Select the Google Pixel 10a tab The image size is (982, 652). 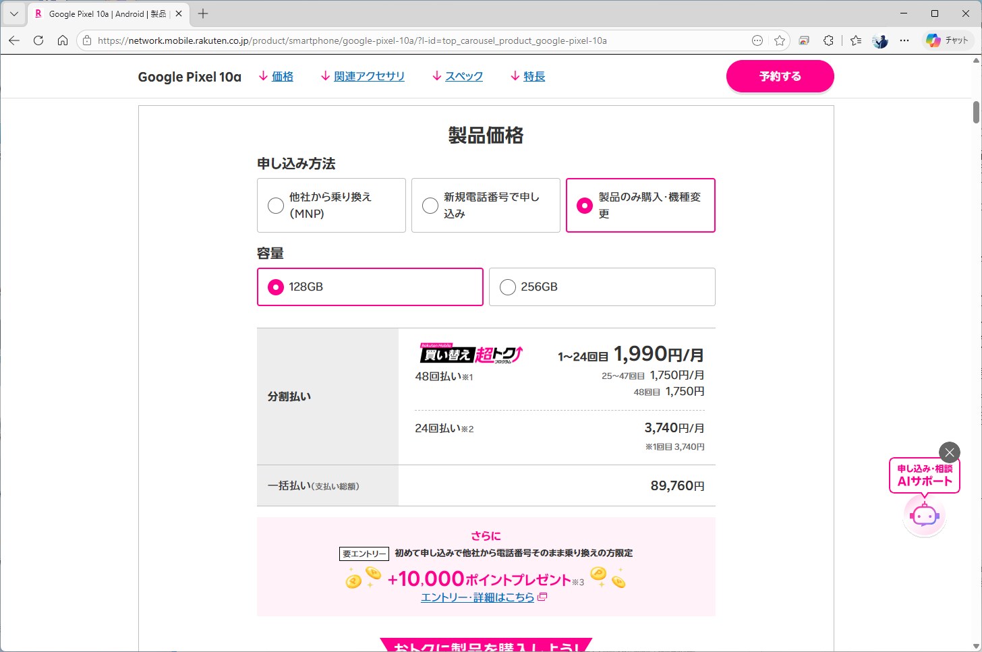pyautogui.click(x=108, y=13)
